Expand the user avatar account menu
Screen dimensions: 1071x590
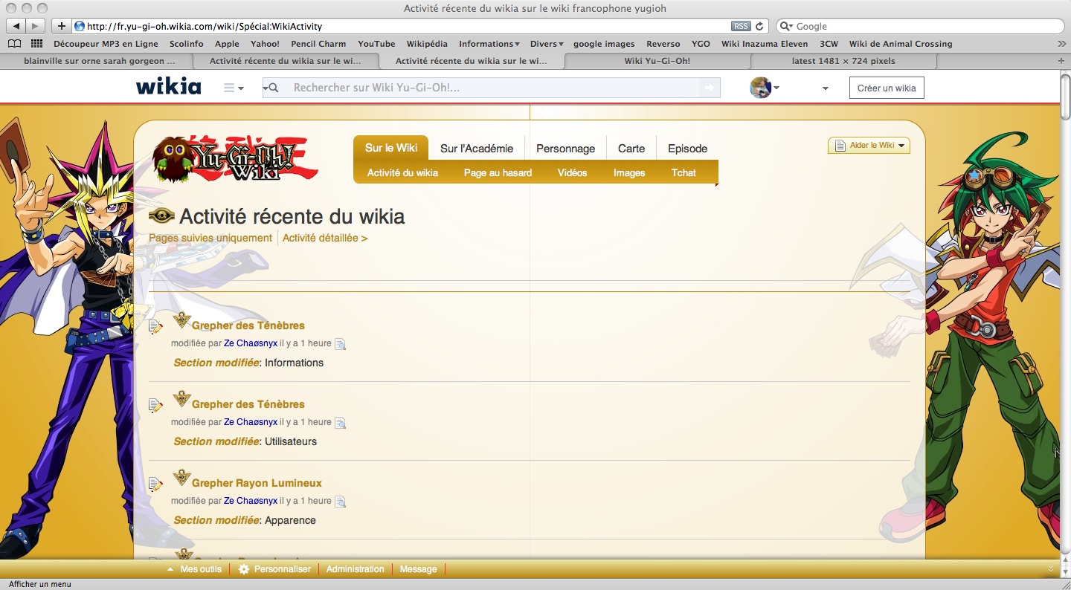(765, 88)
